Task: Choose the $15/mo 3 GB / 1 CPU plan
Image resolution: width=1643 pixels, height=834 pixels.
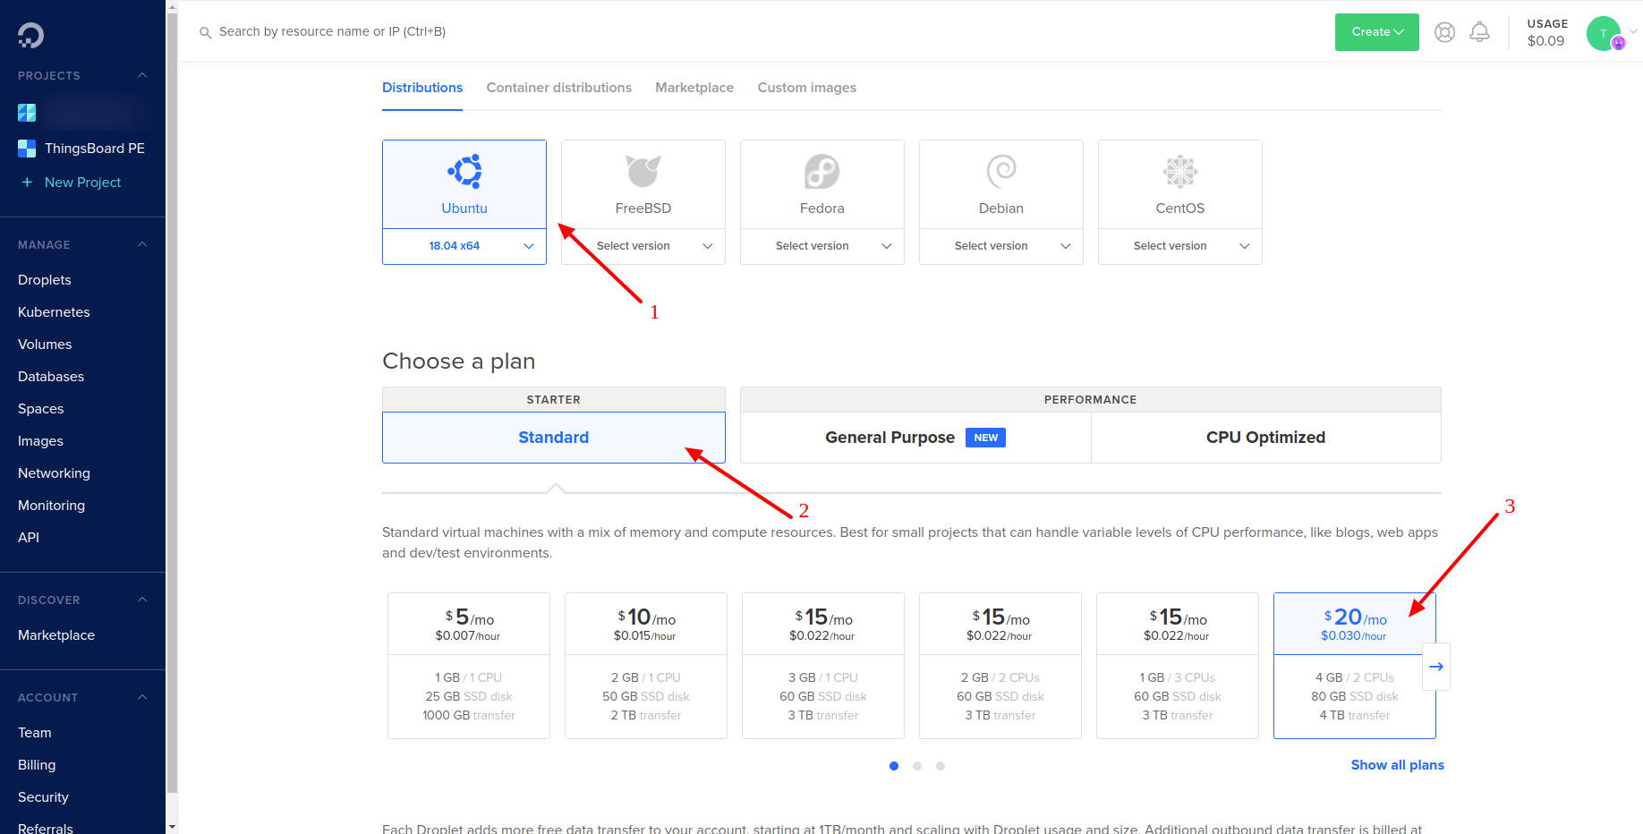Action: point(823,666)
